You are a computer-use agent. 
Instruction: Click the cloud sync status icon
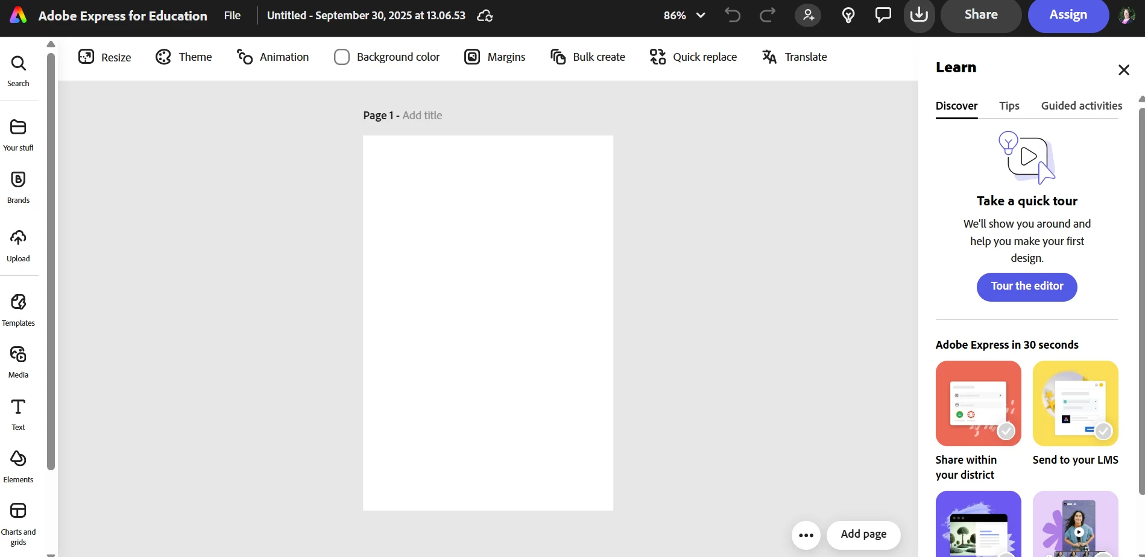coord(485,16)
